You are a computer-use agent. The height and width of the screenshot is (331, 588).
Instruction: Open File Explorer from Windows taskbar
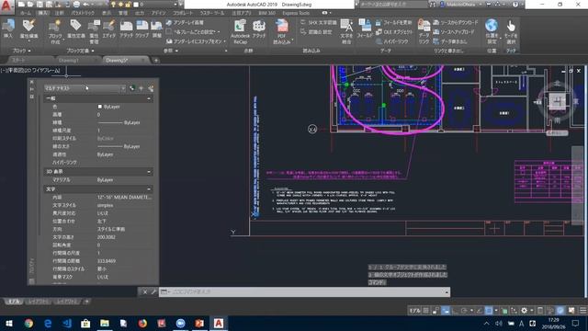pos(104,323)
